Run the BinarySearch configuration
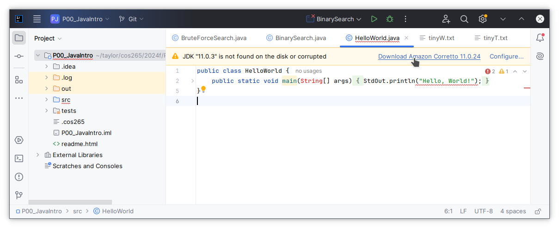Screen dimensions: 559x228 click(x=374, y=19)
